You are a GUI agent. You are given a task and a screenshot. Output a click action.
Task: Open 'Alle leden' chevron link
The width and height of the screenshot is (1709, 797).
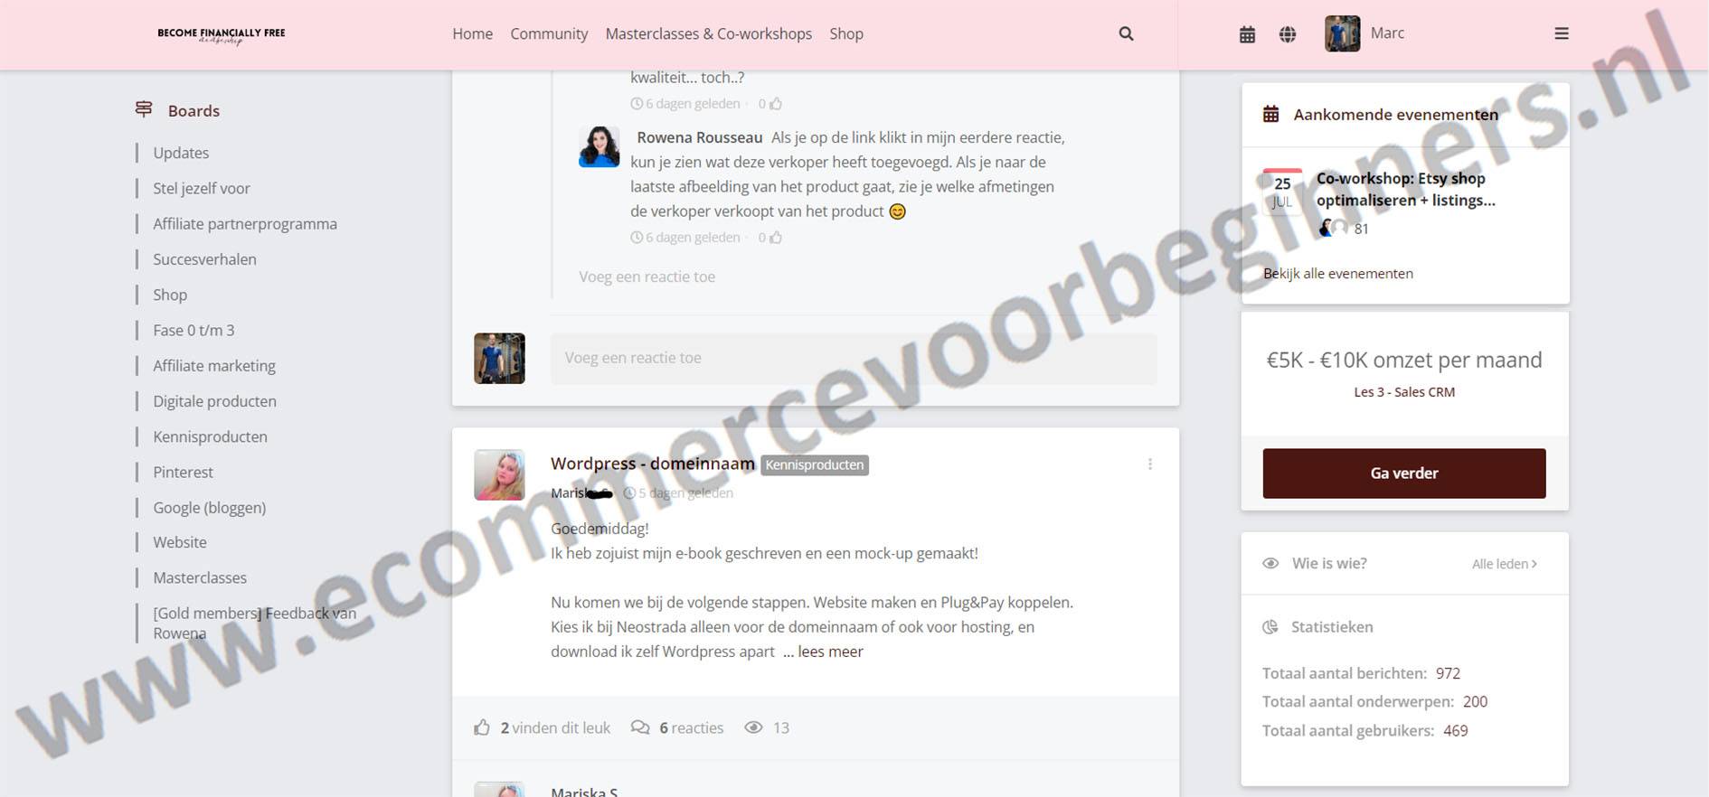pyautogui.click(x=1504, y=564)
